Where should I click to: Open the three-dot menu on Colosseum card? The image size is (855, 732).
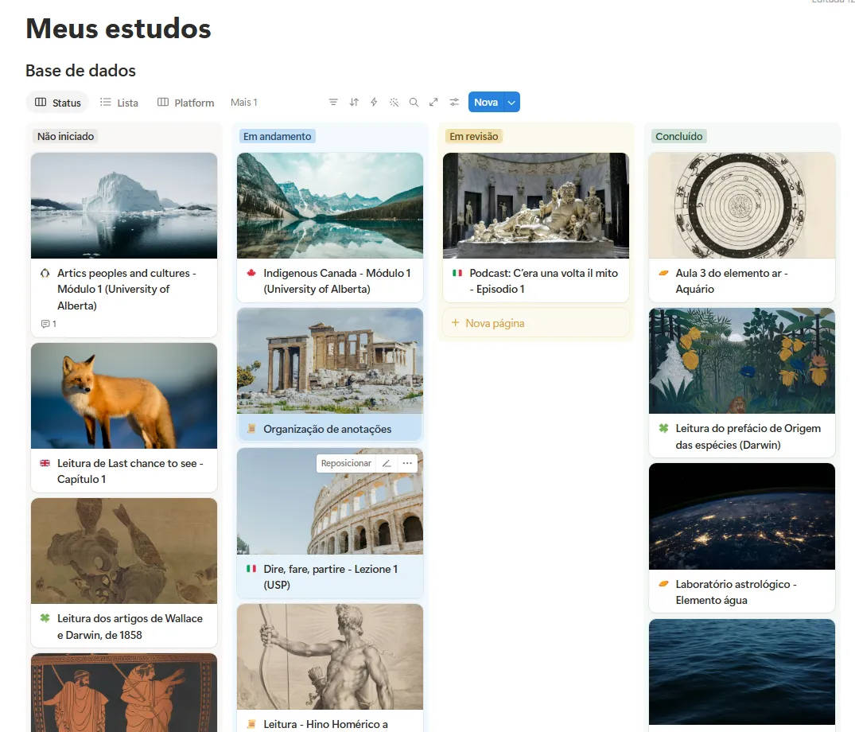click(x=407, y=463)
